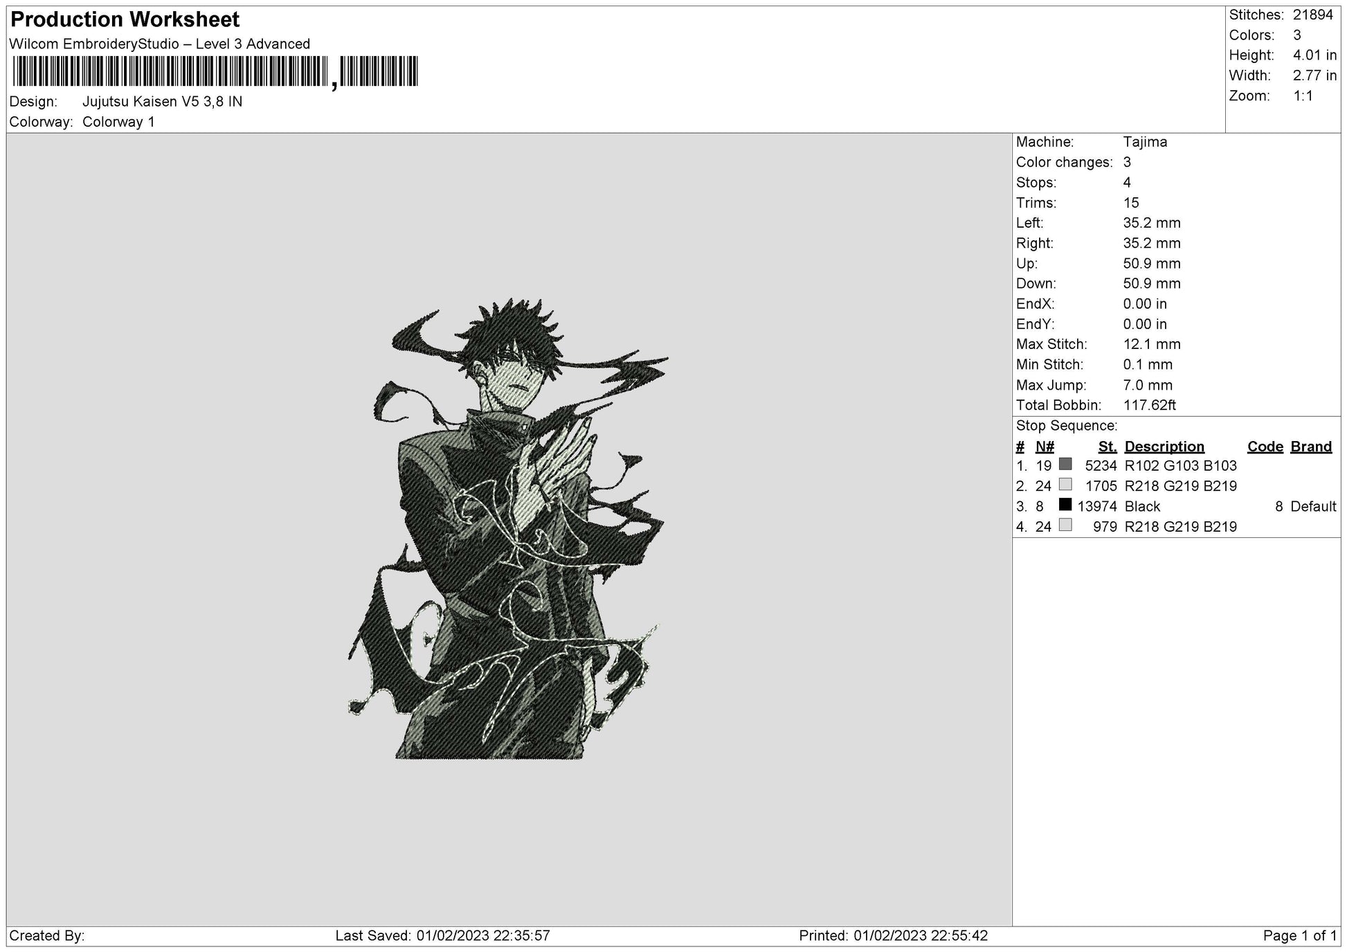This screenshot has height=952, width=1347.
Task: Click the 'Production Worksheet' title
Action: tap(125, 19)
